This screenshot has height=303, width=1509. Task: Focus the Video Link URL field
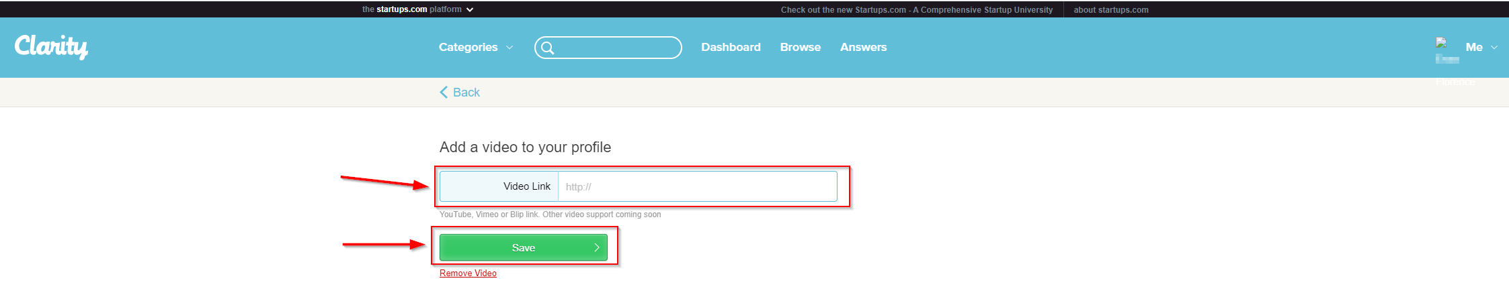pos(697,186)
